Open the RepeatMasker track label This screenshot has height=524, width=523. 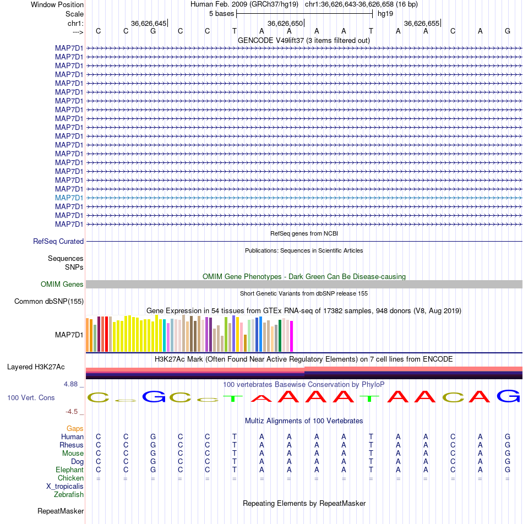[61, 511]
